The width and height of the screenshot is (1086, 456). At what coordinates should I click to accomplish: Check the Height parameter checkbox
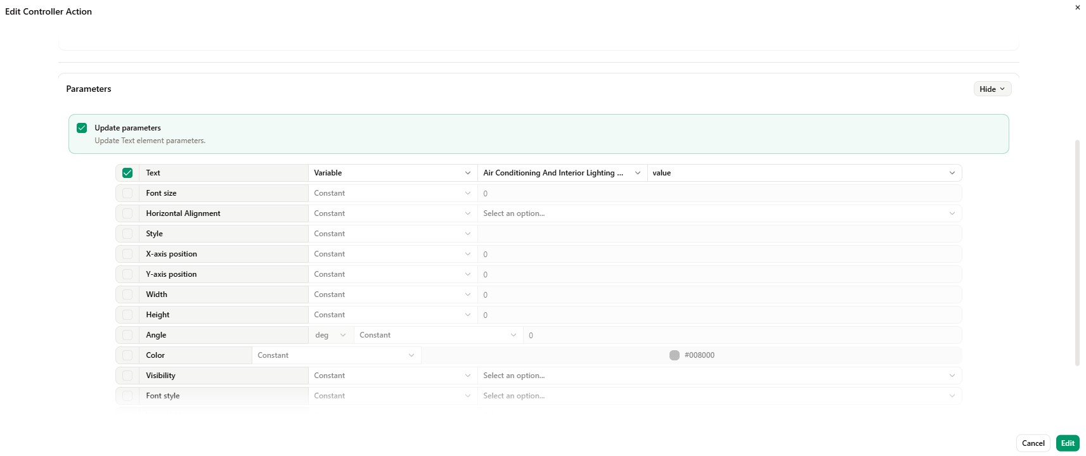pyautogui.click(x=127, y=315)
